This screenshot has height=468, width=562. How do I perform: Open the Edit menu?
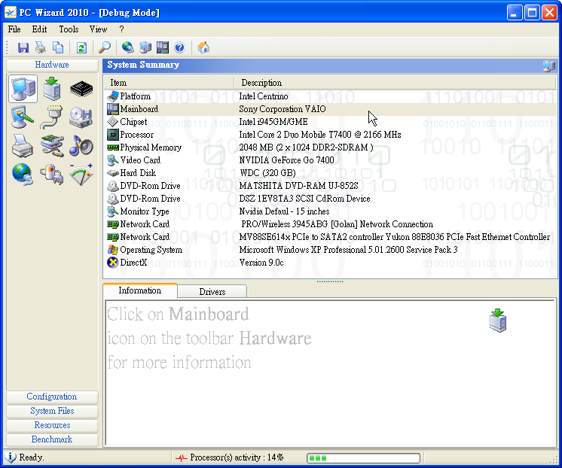(39, 29)
